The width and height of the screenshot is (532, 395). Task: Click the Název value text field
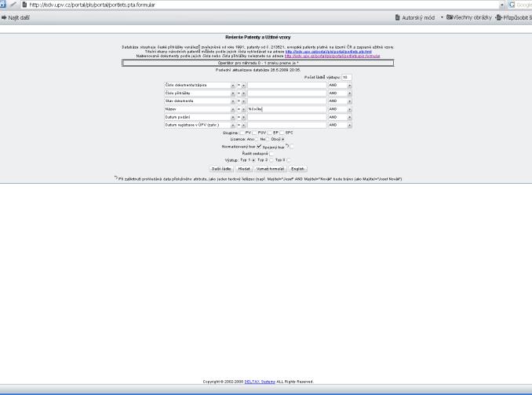(286, 109)
